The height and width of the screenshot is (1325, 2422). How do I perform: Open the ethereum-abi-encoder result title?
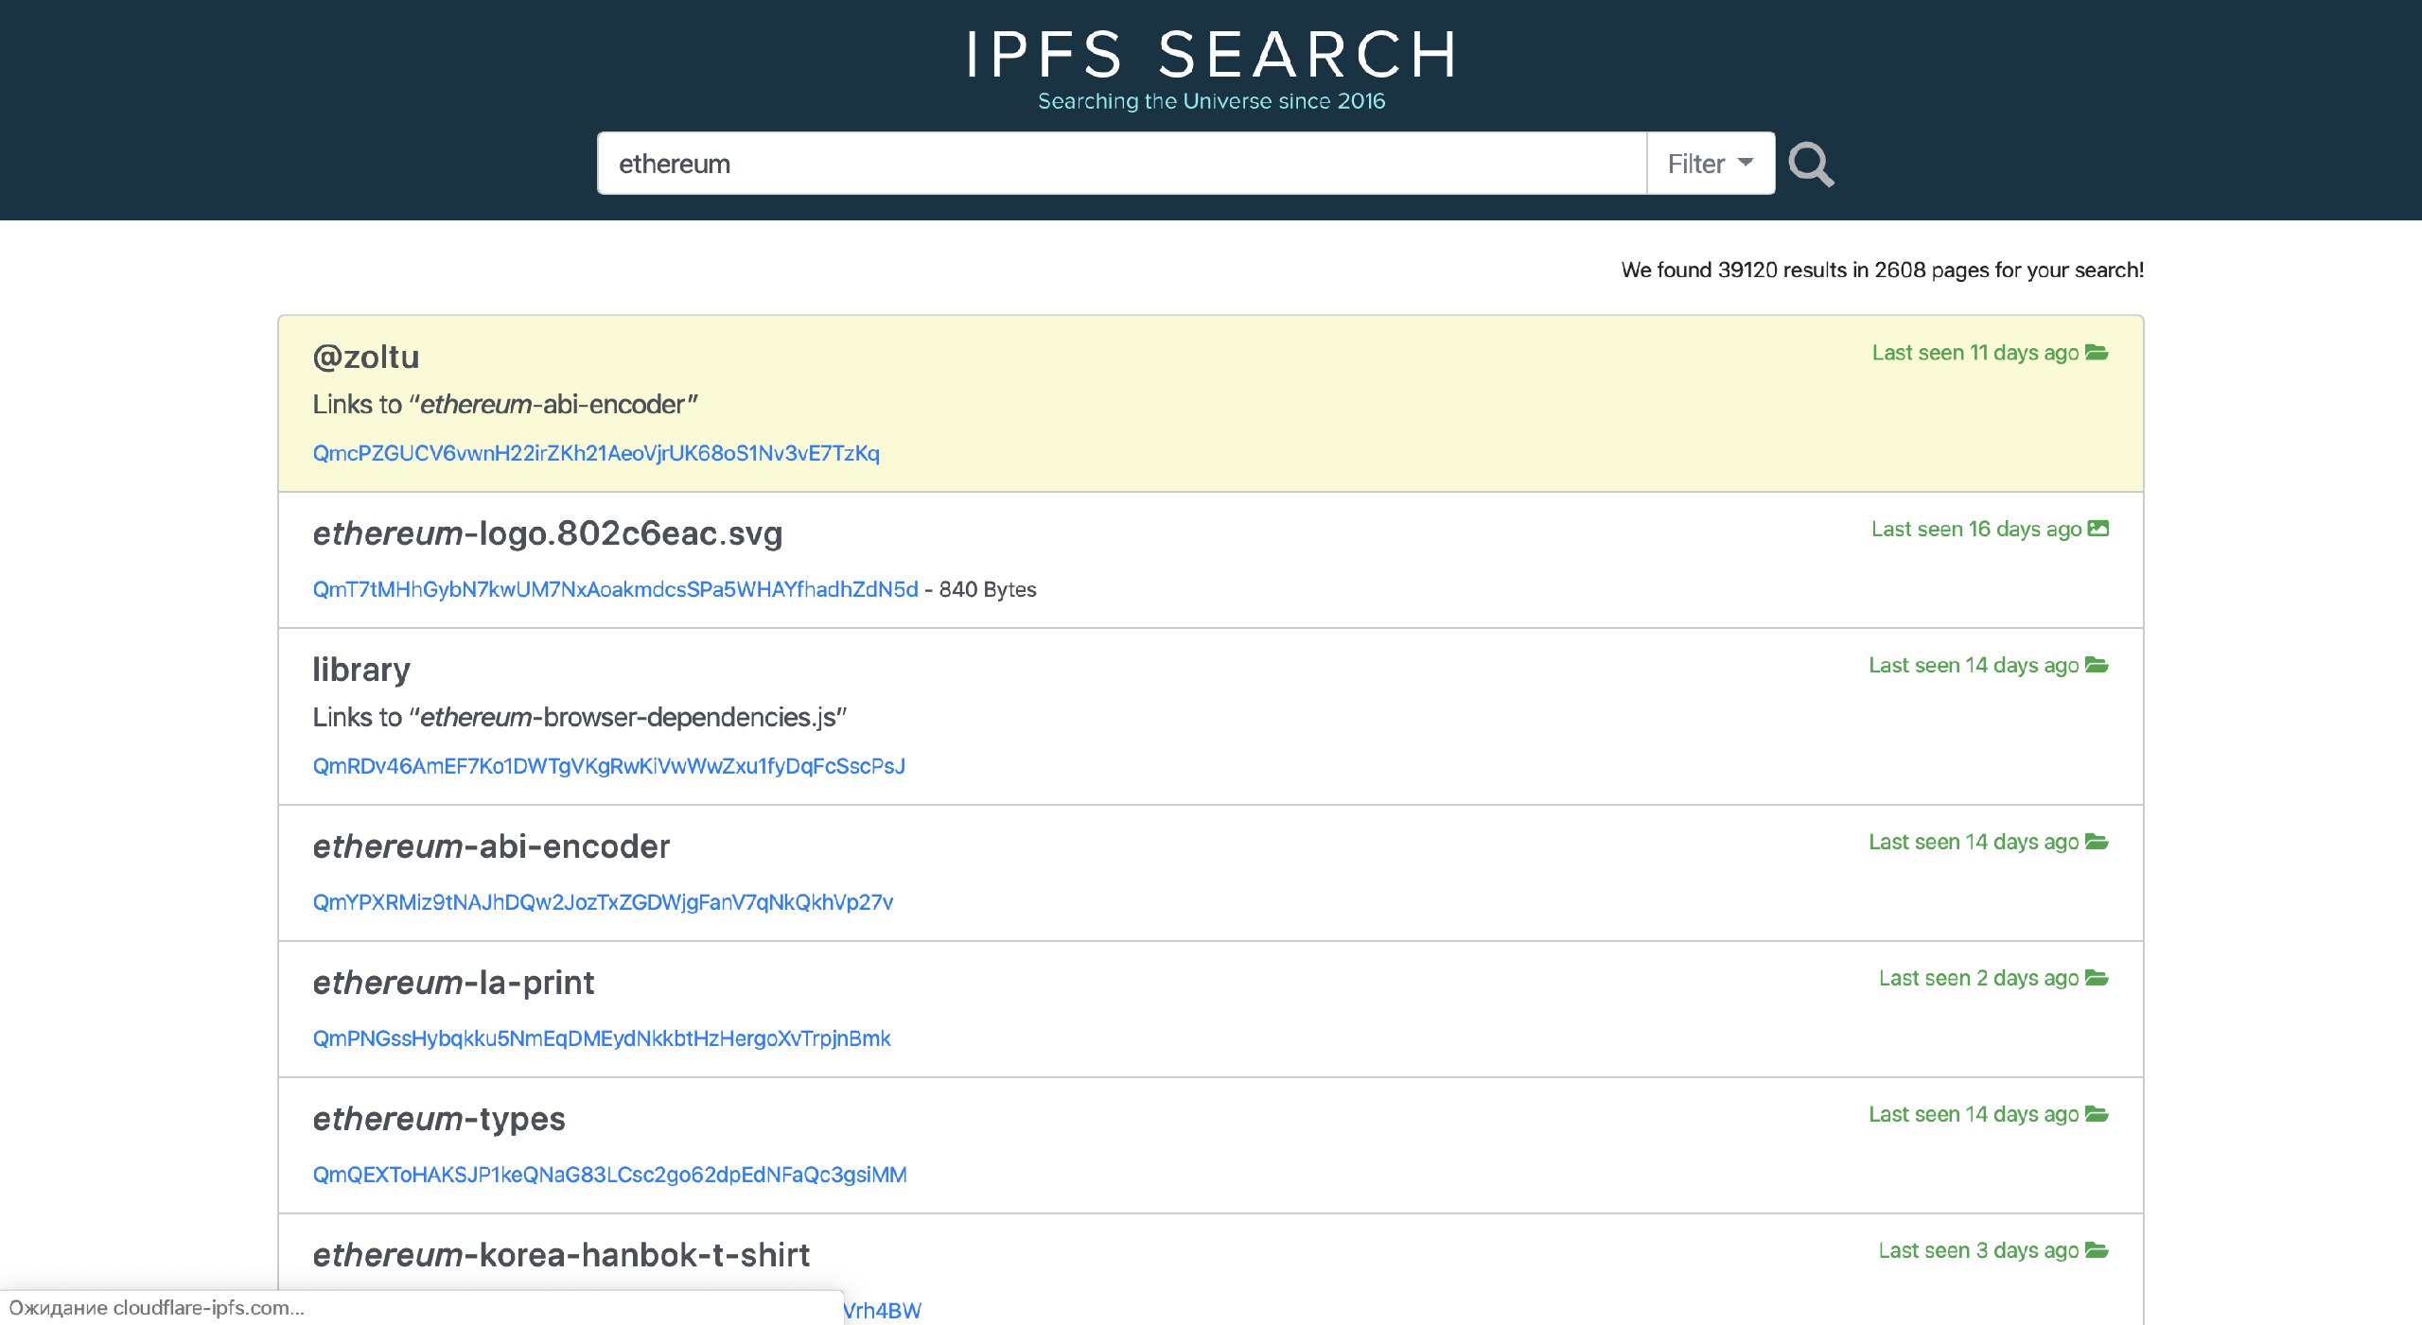(491, 846)
